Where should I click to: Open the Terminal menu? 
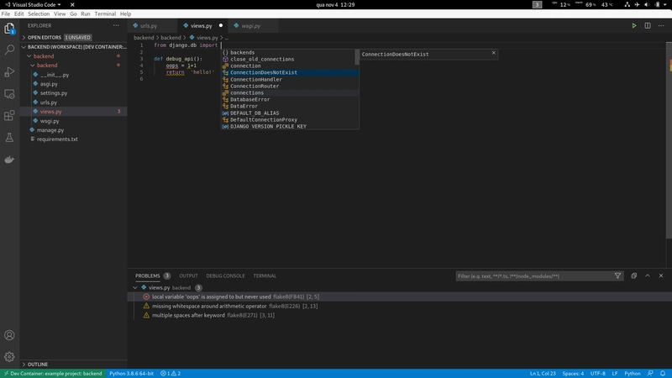pos(105,14)
